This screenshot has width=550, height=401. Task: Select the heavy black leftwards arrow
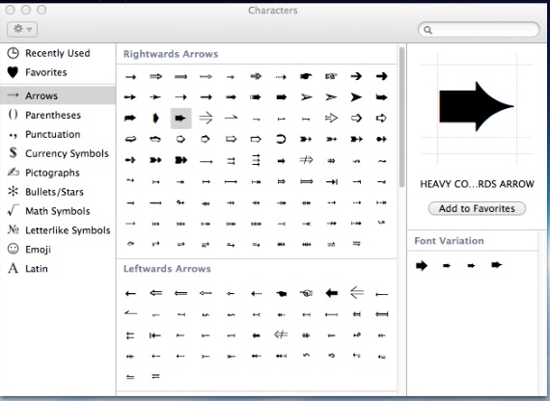pos(332,293)
